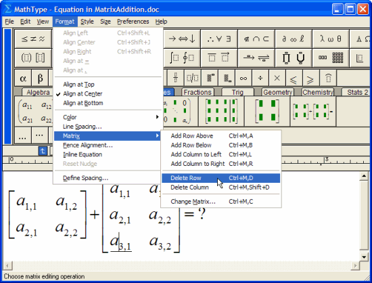Image resolution: width=372 pixels, height=283 pixels.
Task: Open the arrow symbols palette
Action: pyautogui.click(x=182, y=39)
